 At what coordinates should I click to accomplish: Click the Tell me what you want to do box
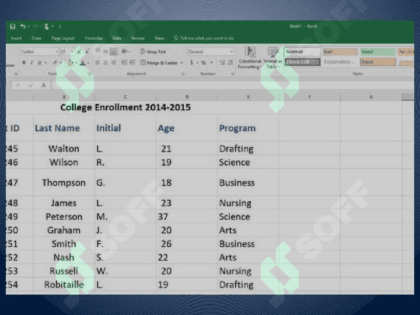click(x=204, y=38)
